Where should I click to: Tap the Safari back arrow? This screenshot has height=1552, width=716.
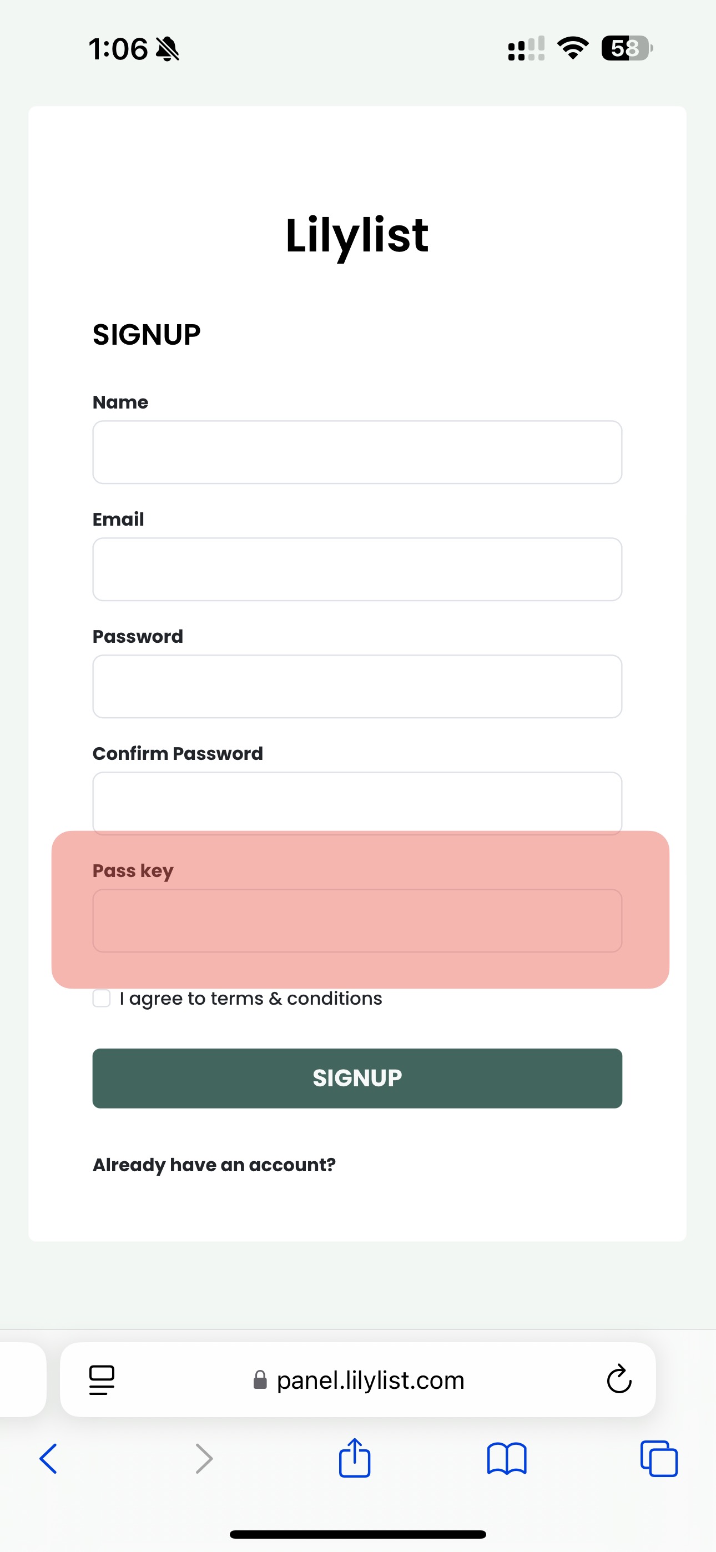tap(48, 1459)
